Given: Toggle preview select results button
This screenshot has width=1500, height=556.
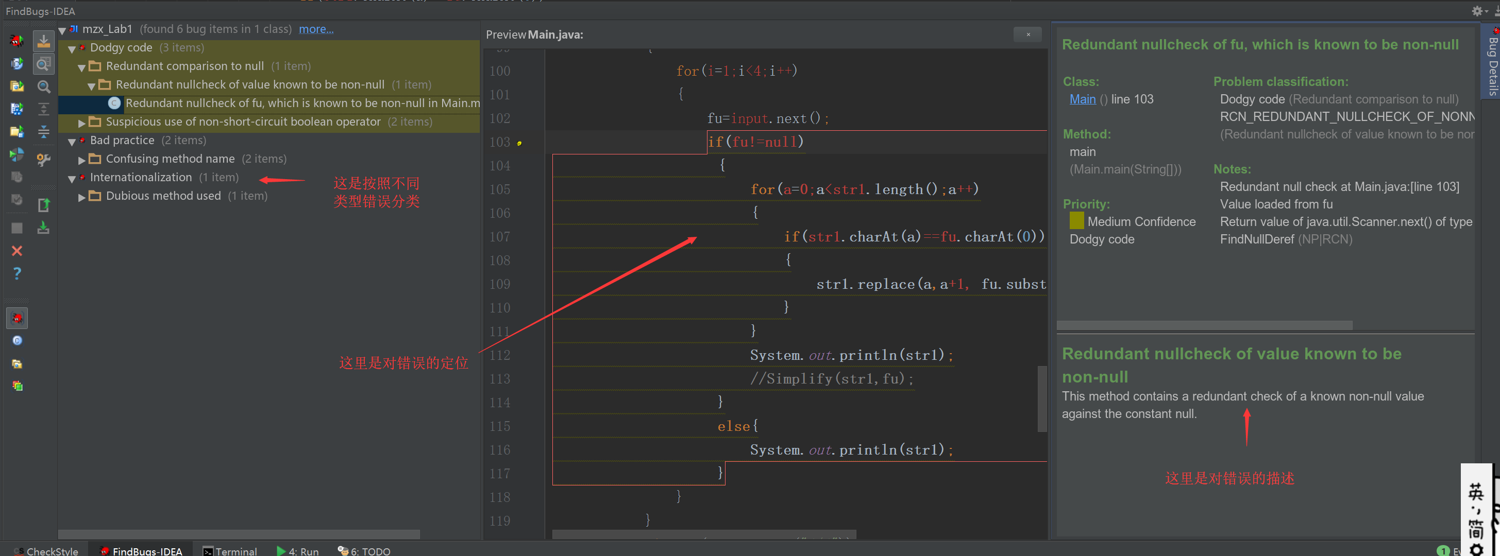Looking at the screenshot, I should click(x=44, y=64).
